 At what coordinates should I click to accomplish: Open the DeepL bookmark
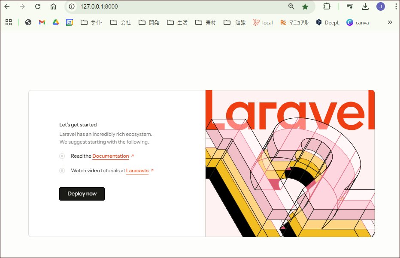pos(327,22)
